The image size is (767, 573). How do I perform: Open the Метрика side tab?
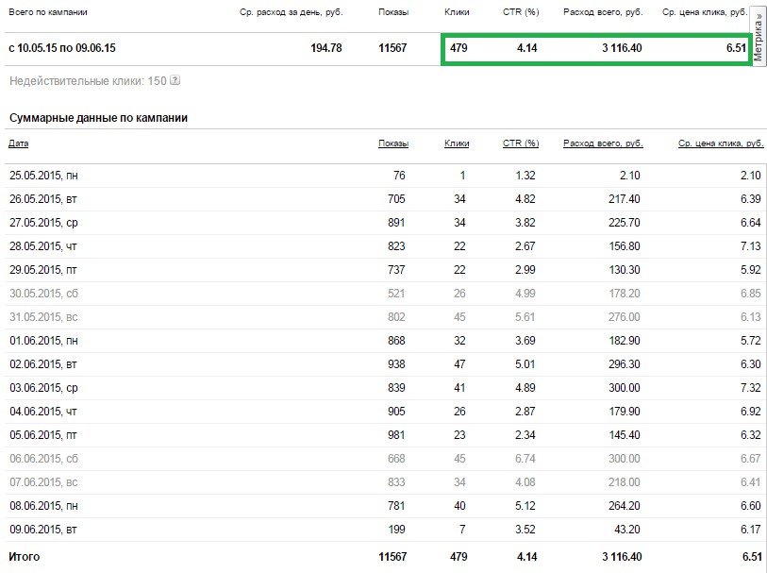click(x=759, y=34)
